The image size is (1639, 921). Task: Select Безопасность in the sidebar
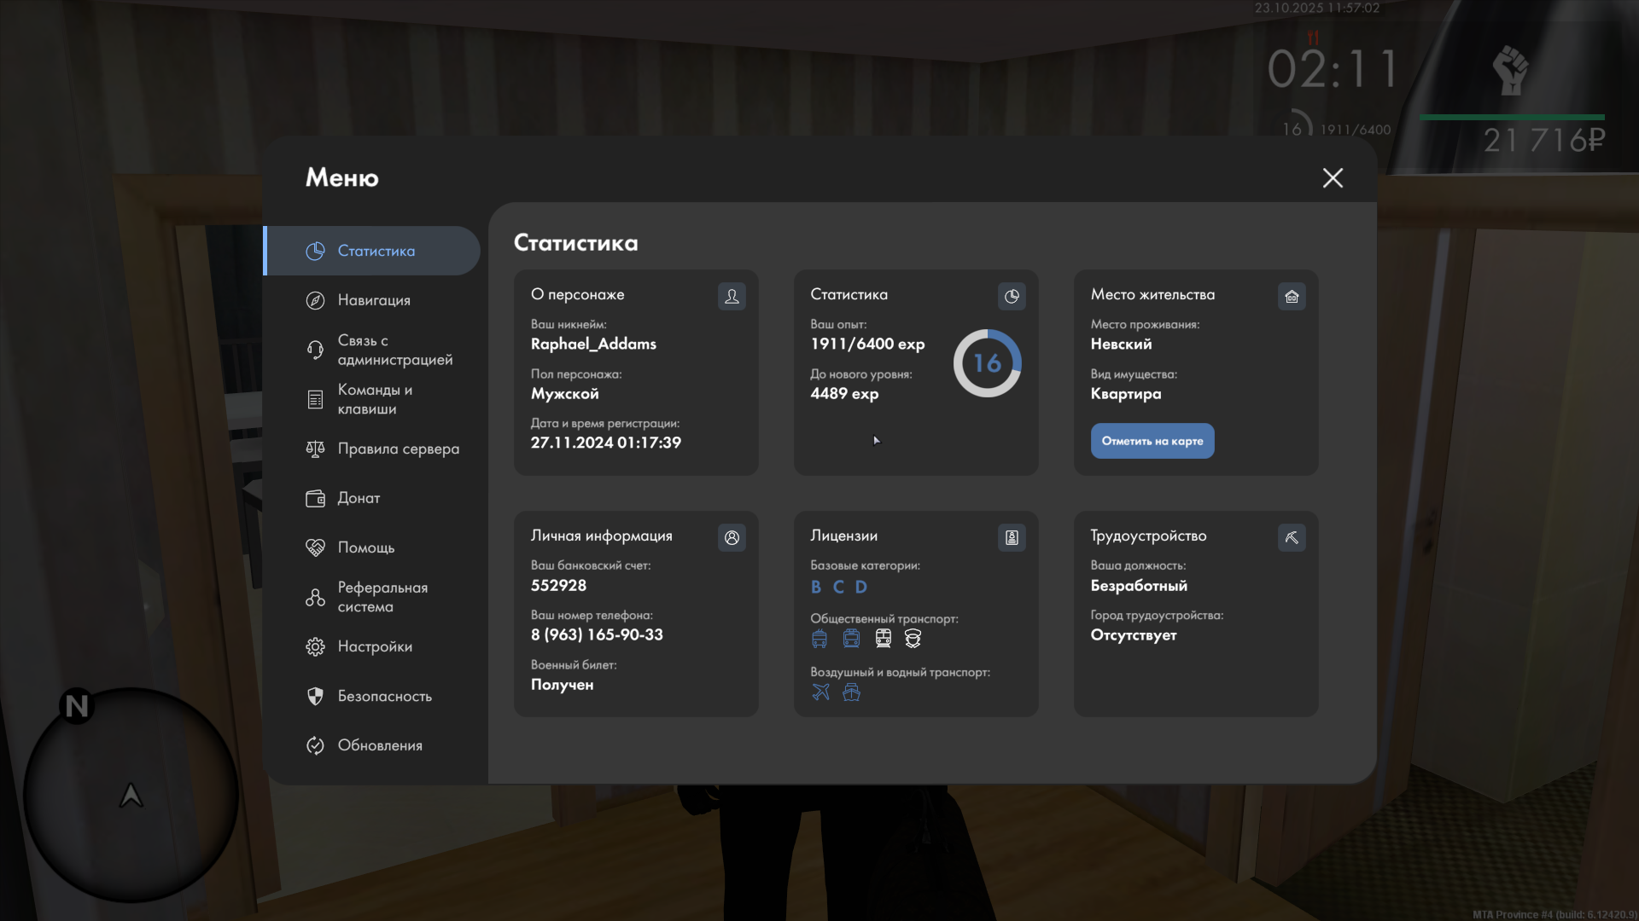tap(383, 696)
